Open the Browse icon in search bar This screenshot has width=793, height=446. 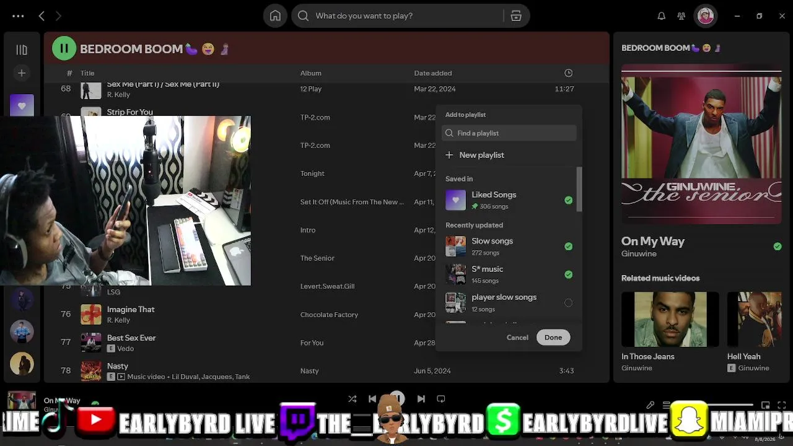(x=516, y=16)
